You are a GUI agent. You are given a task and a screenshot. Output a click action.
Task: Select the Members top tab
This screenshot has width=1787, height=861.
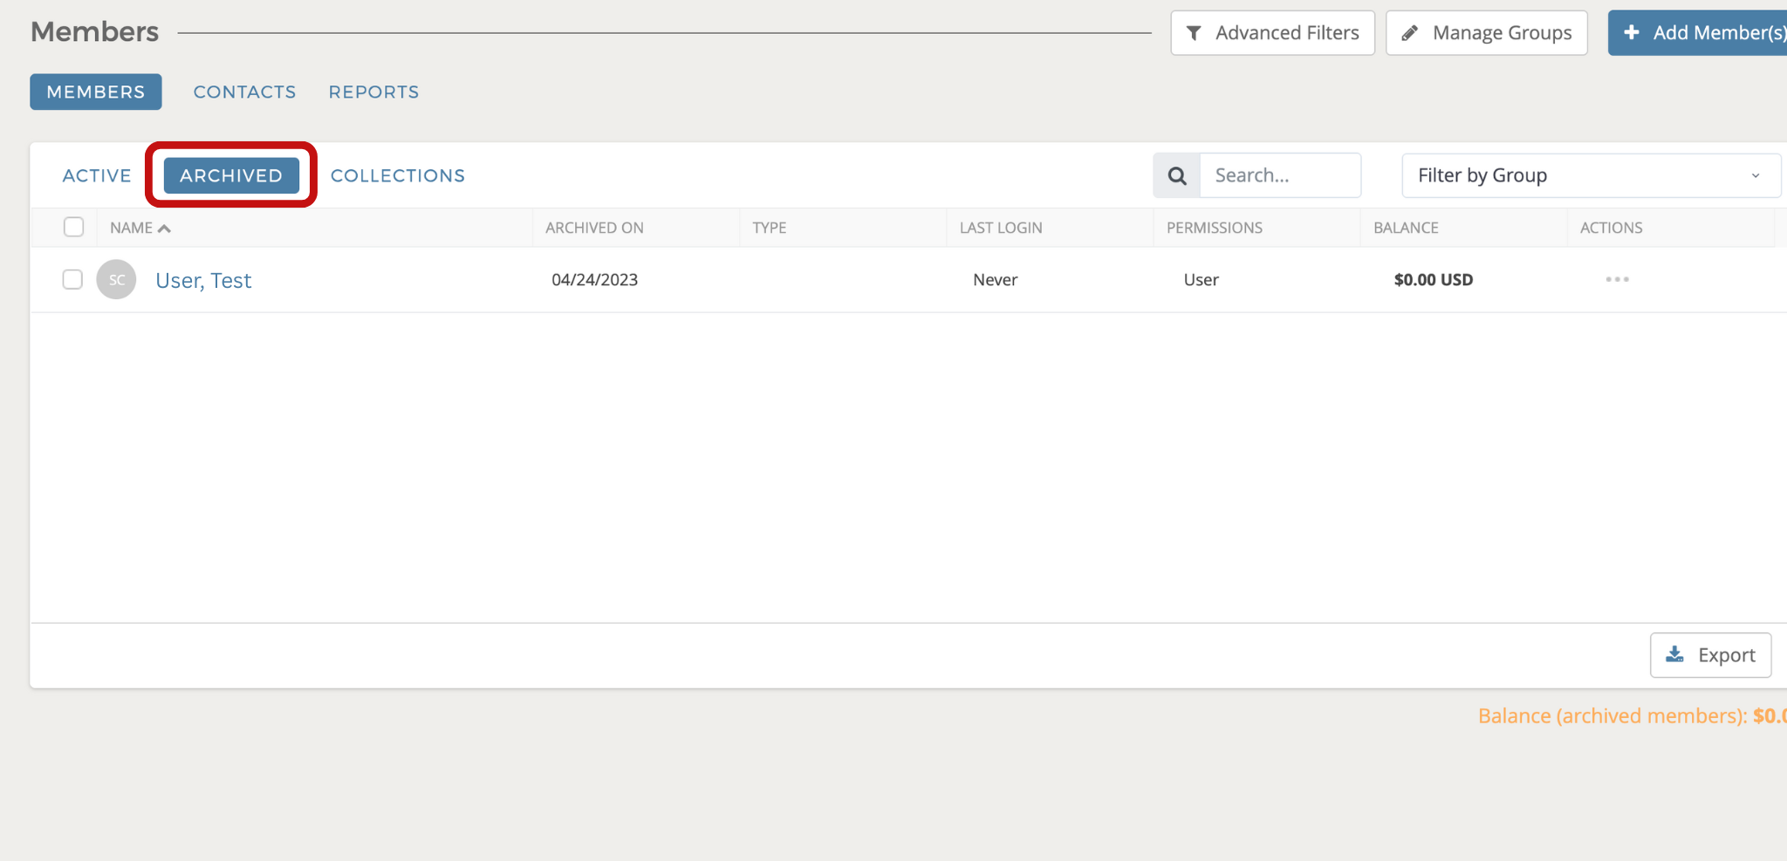pyautogui.click(x=96, y=92)
